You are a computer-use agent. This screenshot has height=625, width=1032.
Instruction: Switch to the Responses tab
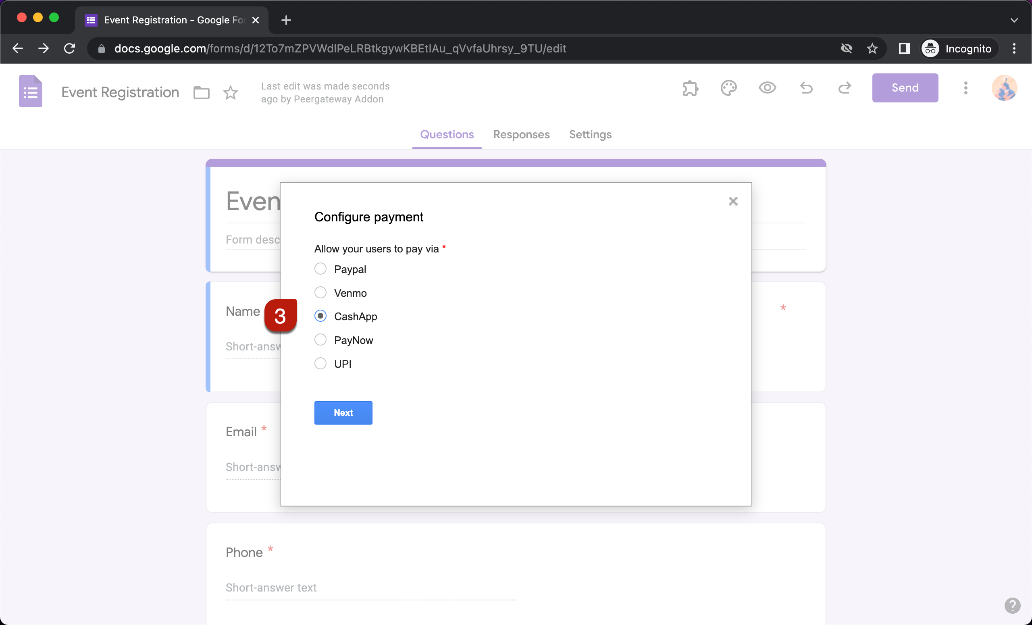pos(521,134)
